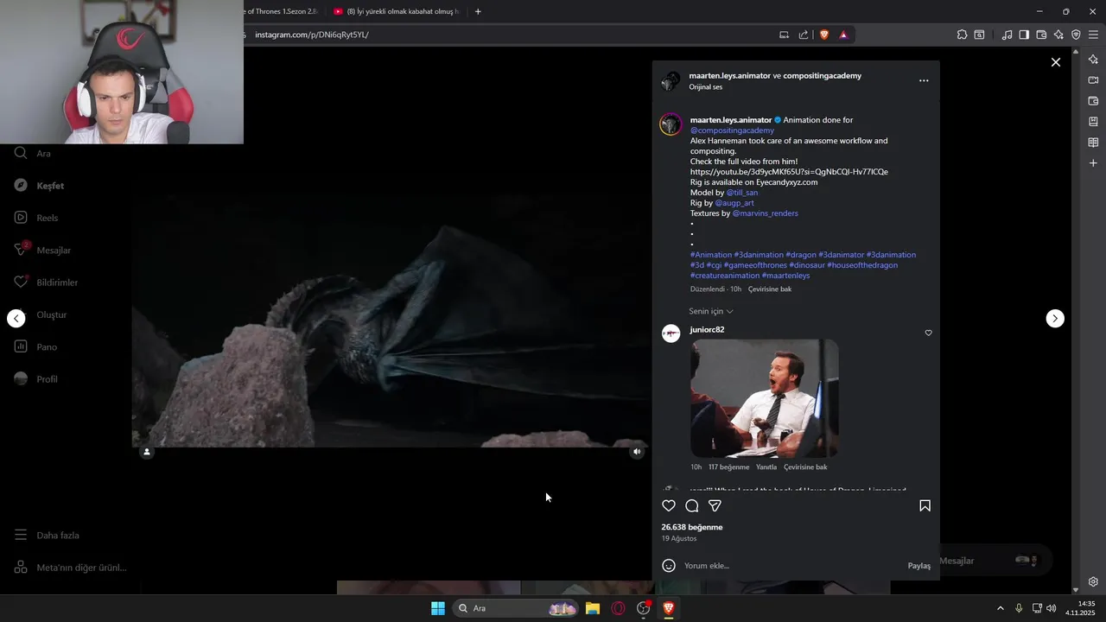1106x622 pixels.
Task: Click Brave Shields lion icon
Action: (x=823, y=35)
